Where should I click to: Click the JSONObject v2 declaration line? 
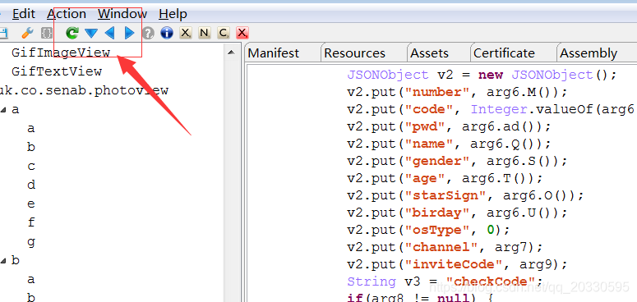coord(482,75)
